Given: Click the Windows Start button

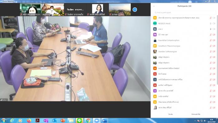Looking at the screenshot, I should pos(3,121).
